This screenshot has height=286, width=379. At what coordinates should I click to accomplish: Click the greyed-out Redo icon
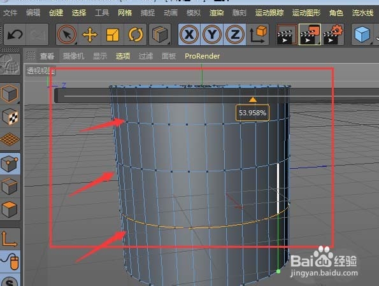(x=37, y=34)
